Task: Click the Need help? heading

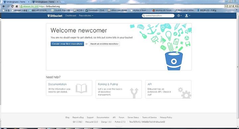Action: (x=53, y=77)
